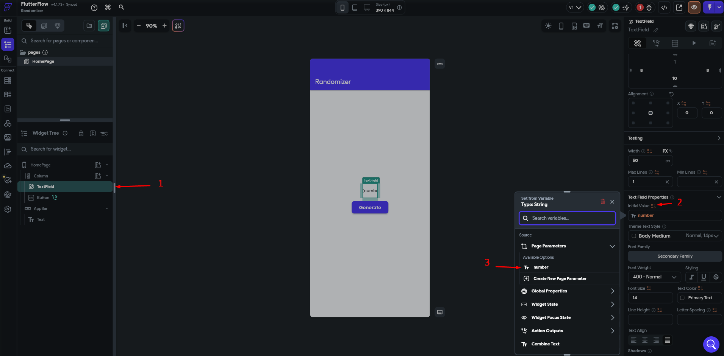Viewport: 724px width, 356px height.
Task: Select phone device size view
Action: pos(342,8)
